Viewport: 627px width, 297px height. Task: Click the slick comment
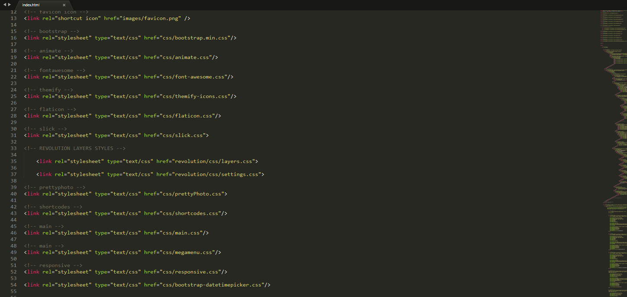point(45,129)
